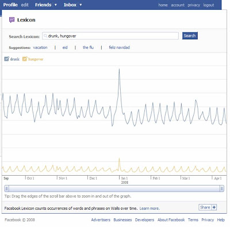Open the Learn more link
Image resolution: width=230 pixels, height=227 pixels.
(x=149, y=209)
